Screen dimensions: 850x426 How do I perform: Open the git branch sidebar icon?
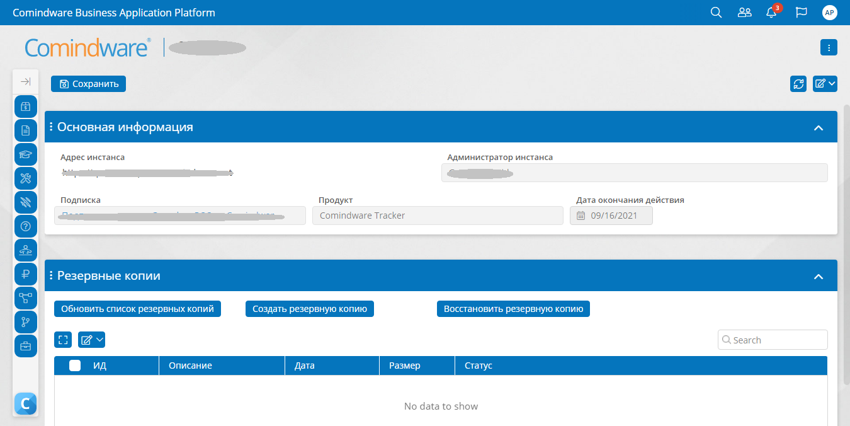[26, 322]
